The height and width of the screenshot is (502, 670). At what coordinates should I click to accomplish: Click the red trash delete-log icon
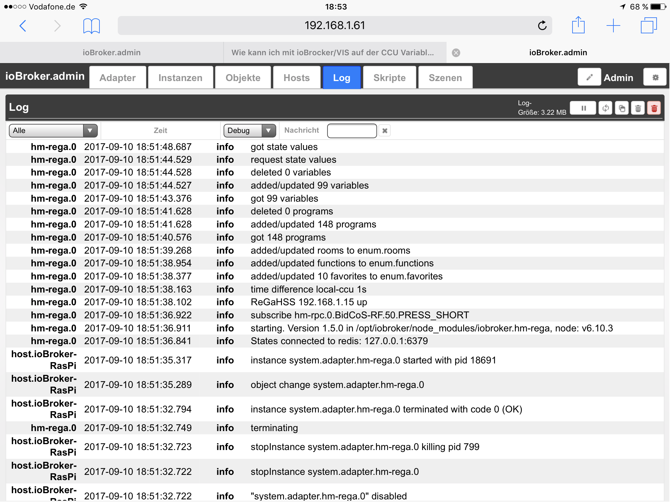click(x=654, y=108)
